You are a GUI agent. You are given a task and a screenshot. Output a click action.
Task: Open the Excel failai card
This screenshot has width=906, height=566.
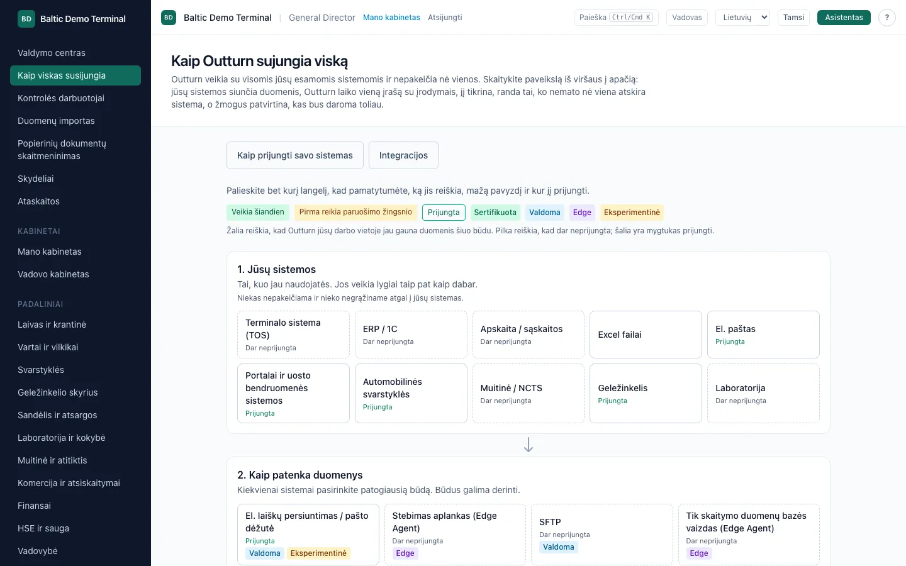pos(646,335)
